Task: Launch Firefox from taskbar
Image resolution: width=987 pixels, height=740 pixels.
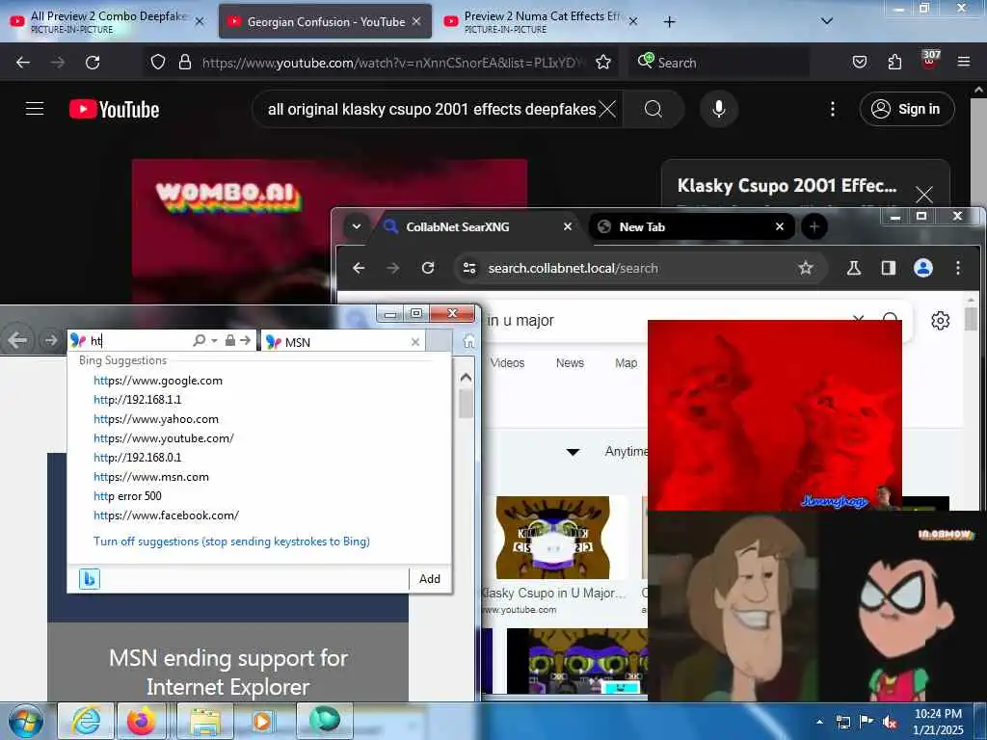Action: [142, 721]
